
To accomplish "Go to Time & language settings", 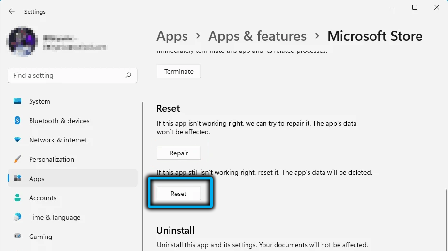I will (x=54, y=217).
